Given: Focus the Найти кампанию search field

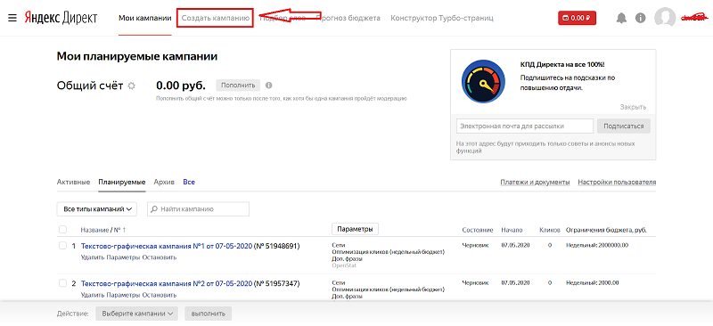Looking at the screenshot, I should (198, 209).
